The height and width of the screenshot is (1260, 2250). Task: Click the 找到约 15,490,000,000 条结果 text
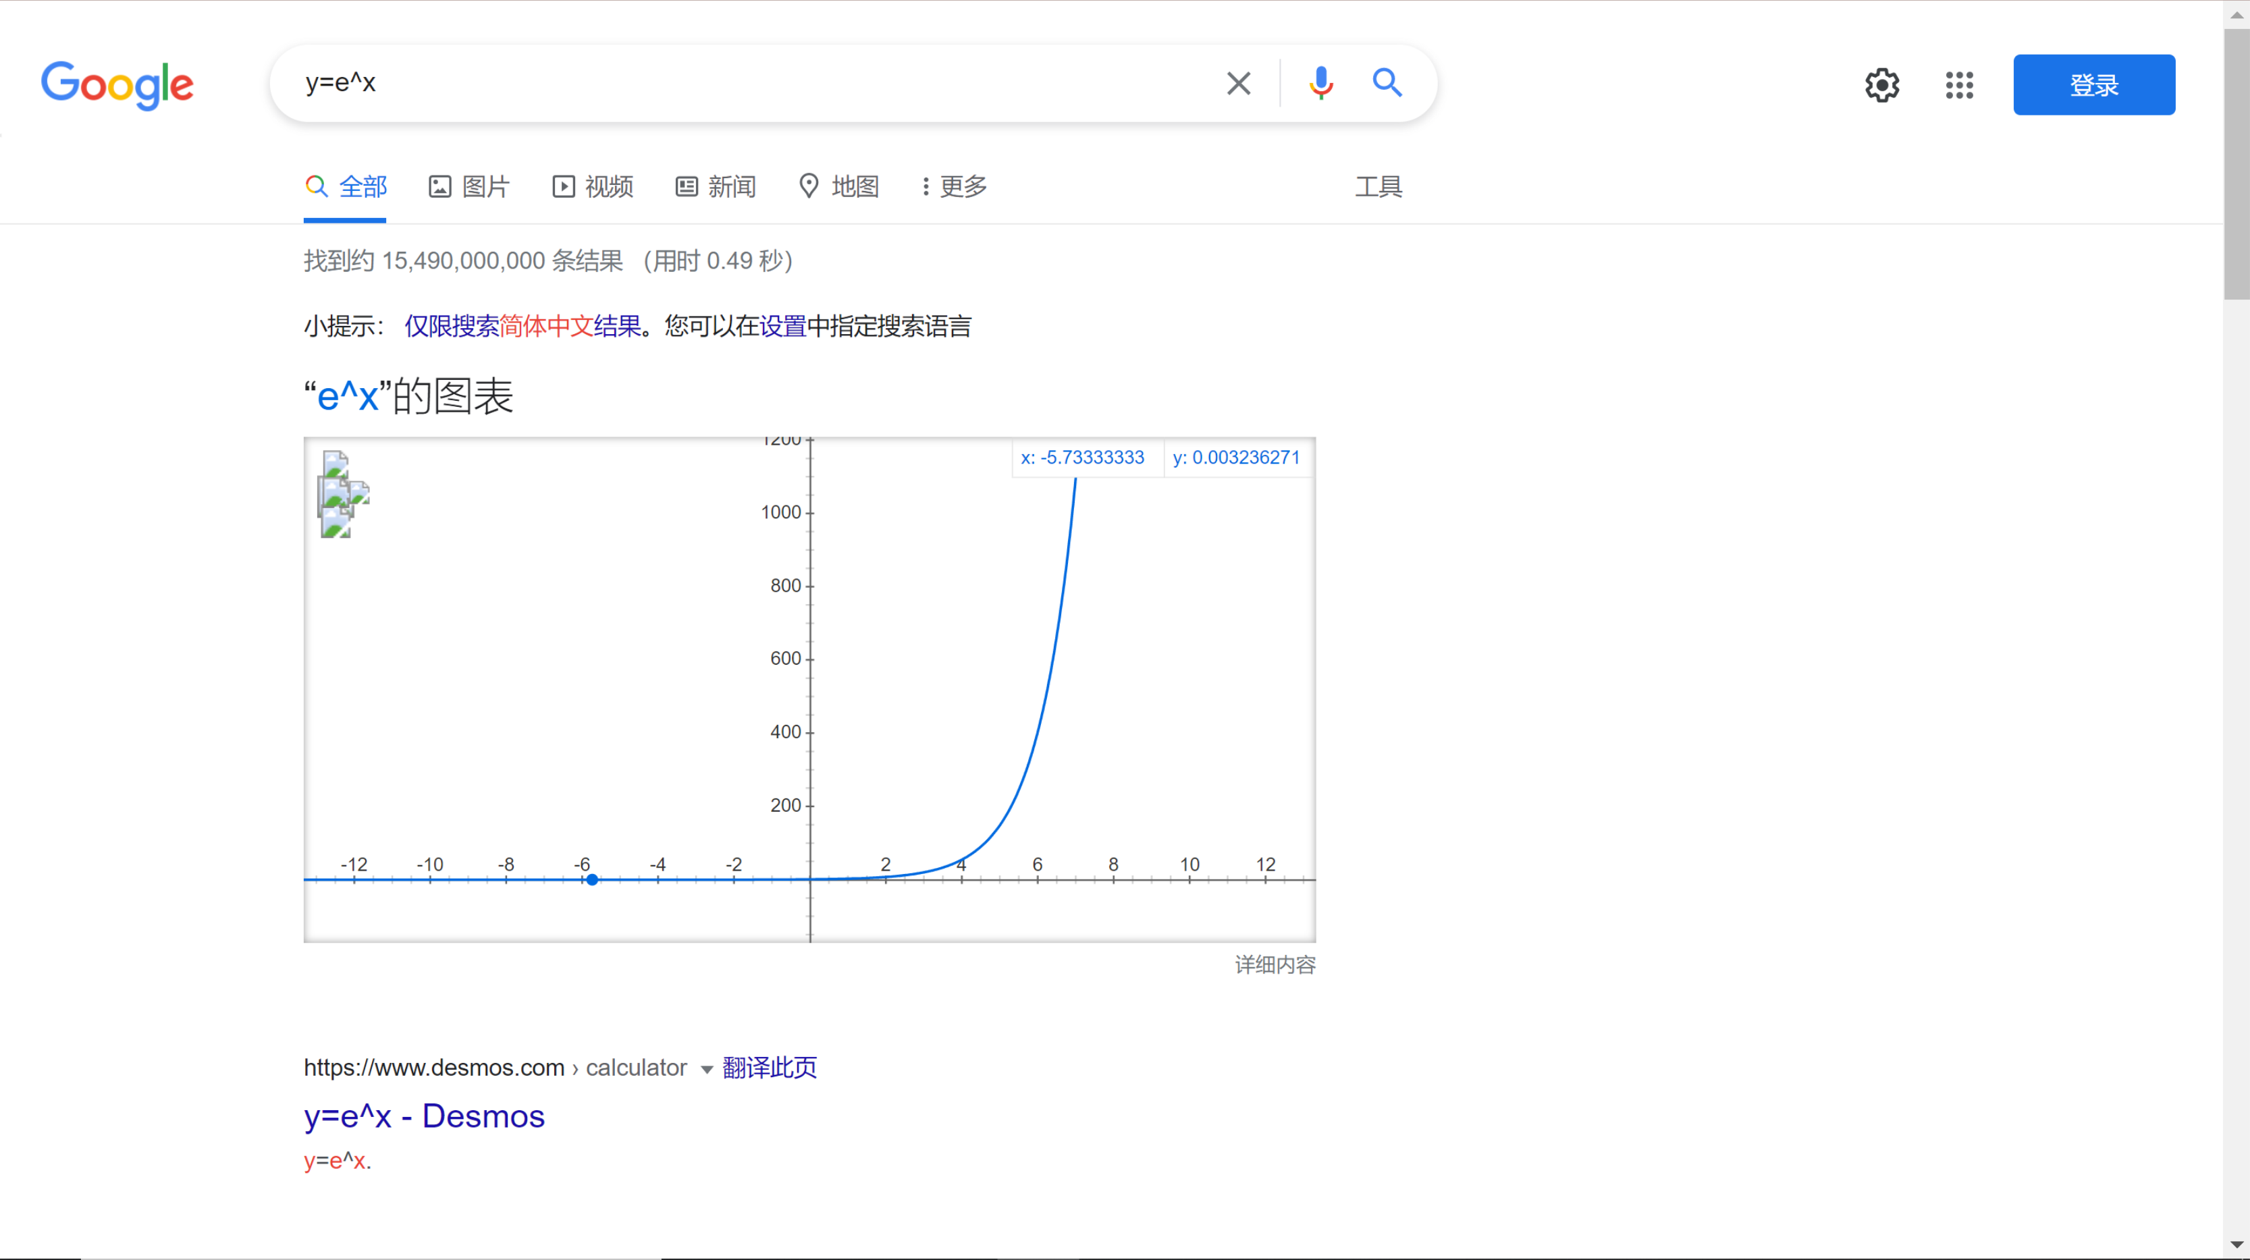(x=463, y=261)
